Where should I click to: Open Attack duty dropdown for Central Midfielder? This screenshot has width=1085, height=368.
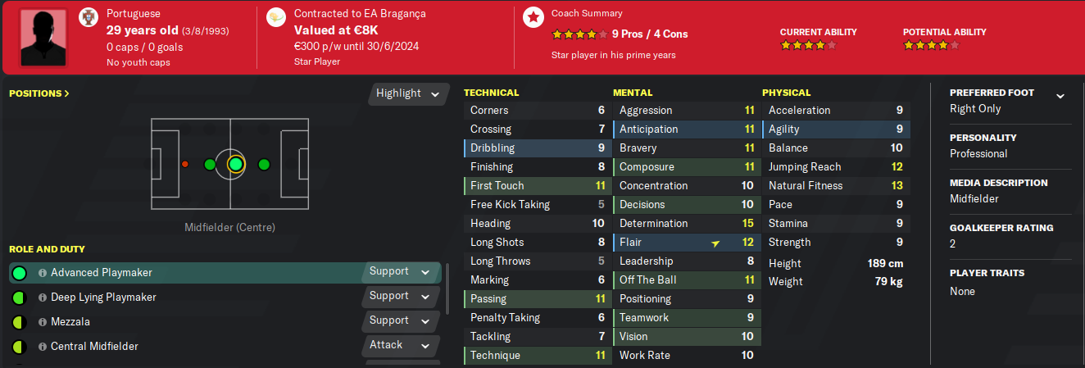click(x=400, y=345)
